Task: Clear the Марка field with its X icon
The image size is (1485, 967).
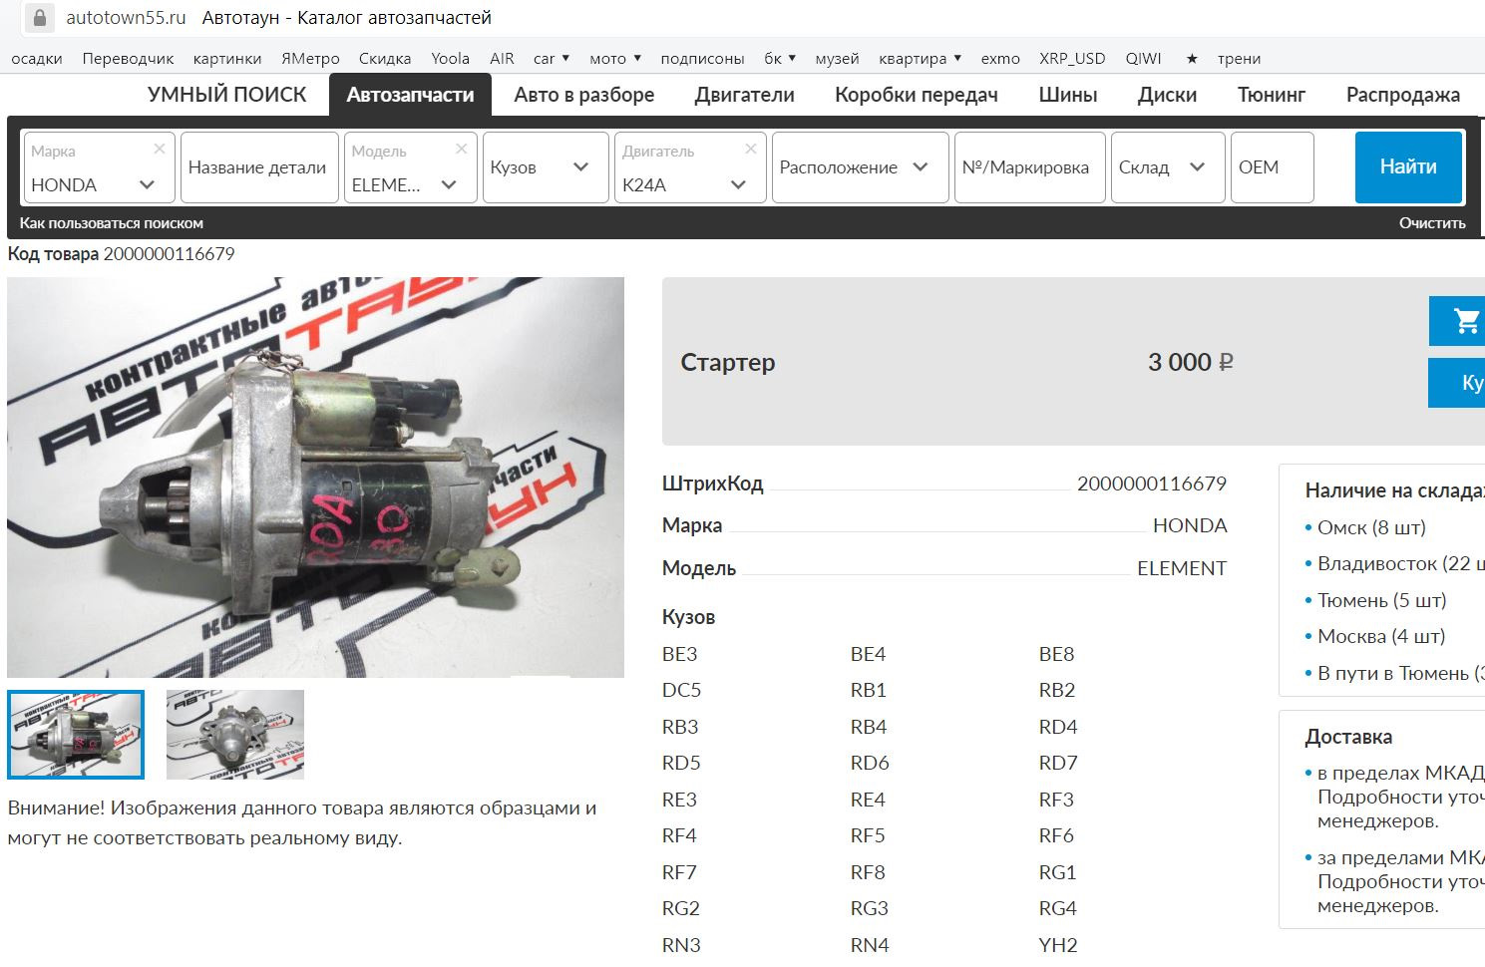Action: coord(160,149)
